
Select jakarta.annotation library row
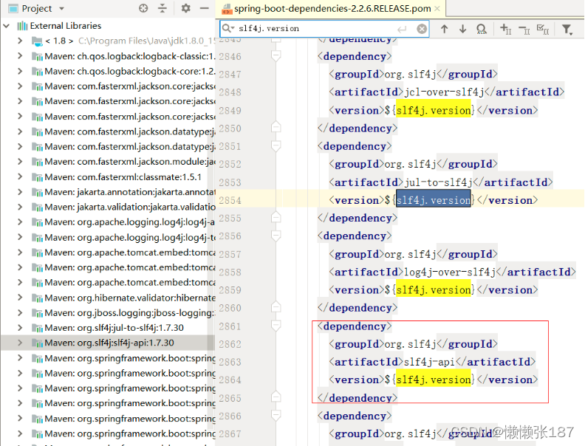pyautogui.click(x=108, y=192)
